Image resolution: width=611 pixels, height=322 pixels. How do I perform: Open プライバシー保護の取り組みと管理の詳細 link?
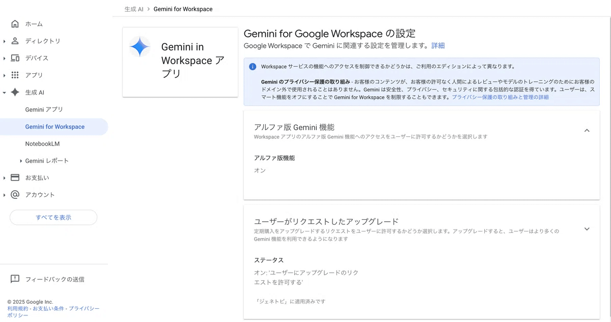[x=500, y=97]
